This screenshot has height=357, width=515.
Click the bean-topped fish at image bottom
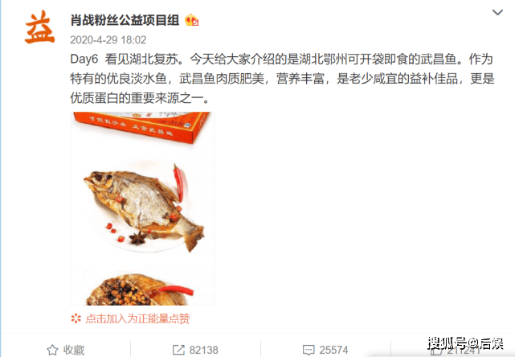tap(140, 290)
